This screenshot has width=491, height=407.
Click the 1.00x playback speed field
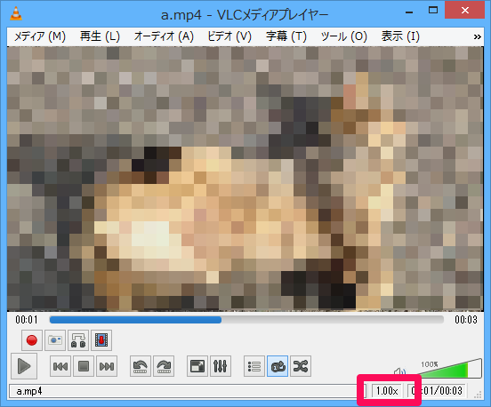click(387, 391)
